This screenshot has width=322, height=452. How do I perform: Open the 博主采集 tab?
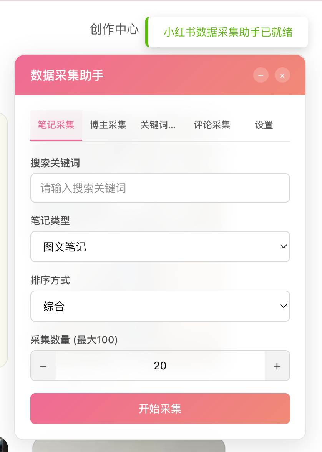click(x=108, y=125)
